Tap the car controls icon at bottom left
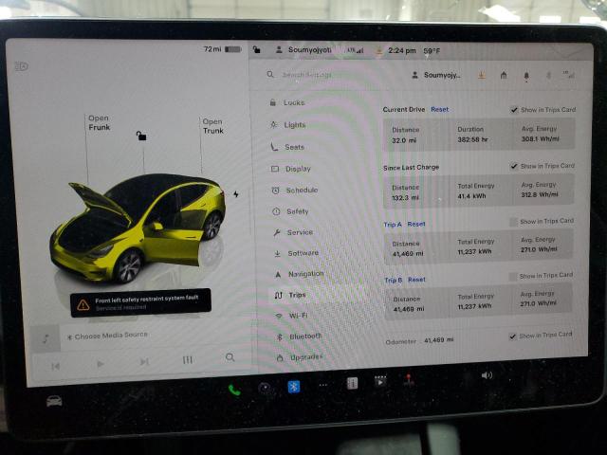The width and height of the screenshot is (607, 455). pyautogui.click(x=54, y=401)
